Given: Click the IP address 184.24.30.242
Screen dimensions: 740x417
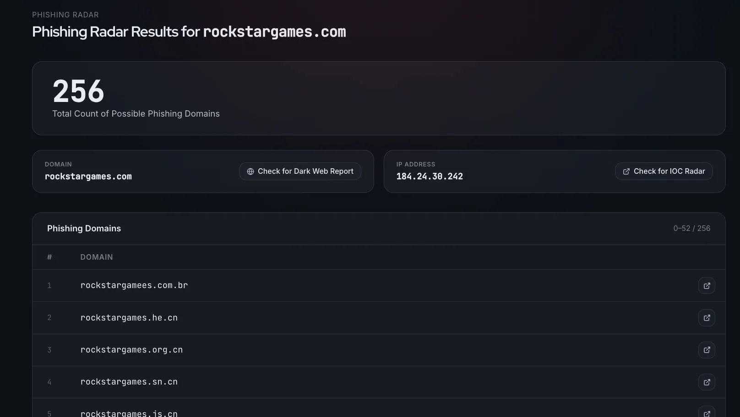Looking at the screenshot, I should click(430, 176).
